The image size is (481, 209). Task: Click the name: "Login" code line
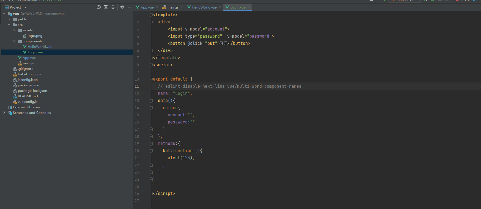point(175,94)
